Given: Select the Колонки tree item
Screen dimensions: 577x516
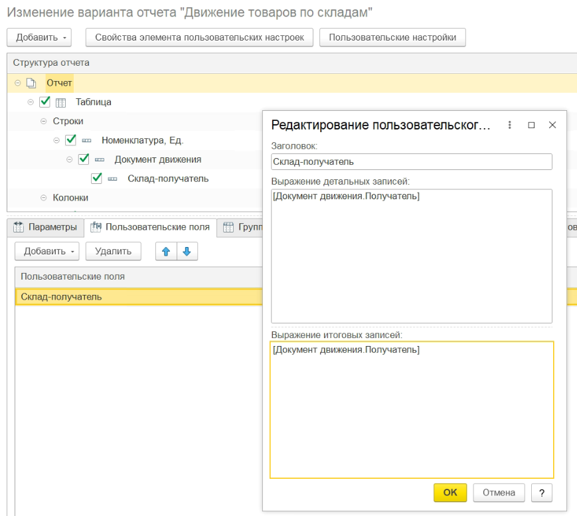Looking at the screenshot, I should tap(70, 198).
